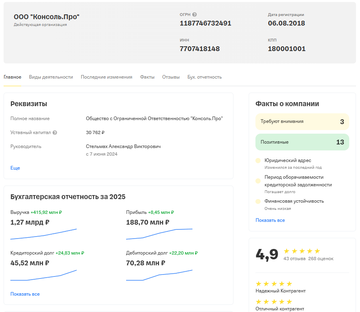Open the Главное tab
Image resolution: width=360 pixels, height=312 pixels.
tap(12, 77)
